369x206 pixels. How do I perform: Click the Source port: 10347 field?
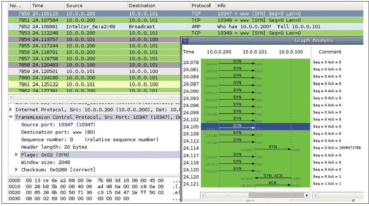coord(58,125)
